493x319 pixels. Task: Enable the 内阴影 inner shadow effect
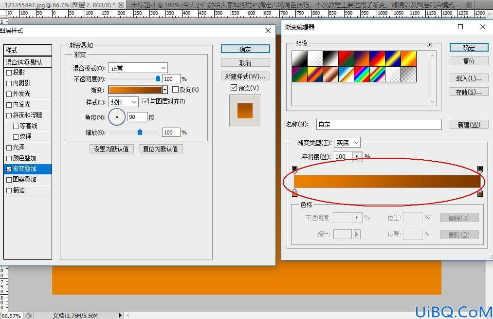click(9, 83)
